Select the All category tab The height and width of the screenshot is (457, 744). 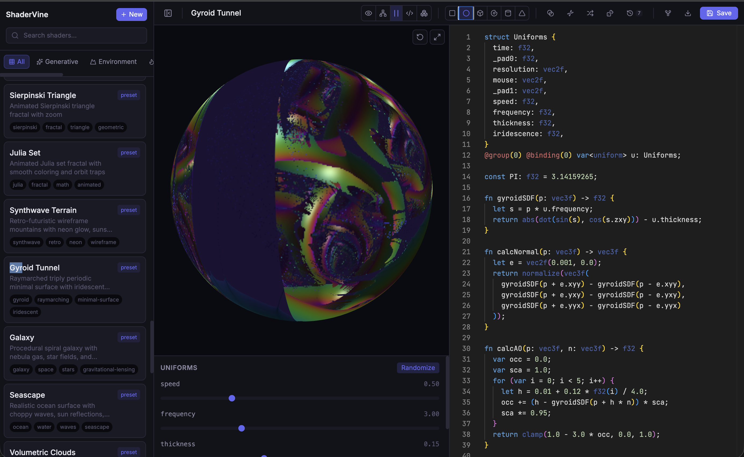click(17, 62)
